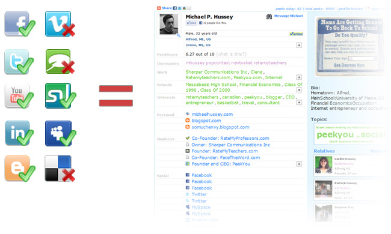
Task: Open the Message Michael link
Action: coord(289,16)
